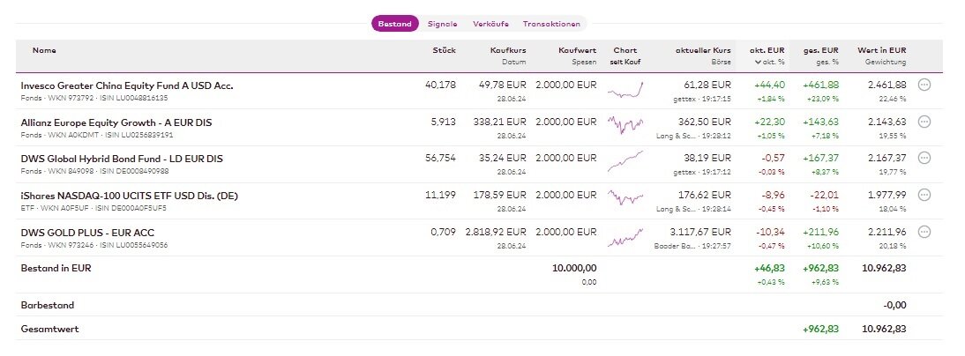The width and height of the screenshot is (965, 356).
Task: Select the Bestand tab
Action: 395,24
